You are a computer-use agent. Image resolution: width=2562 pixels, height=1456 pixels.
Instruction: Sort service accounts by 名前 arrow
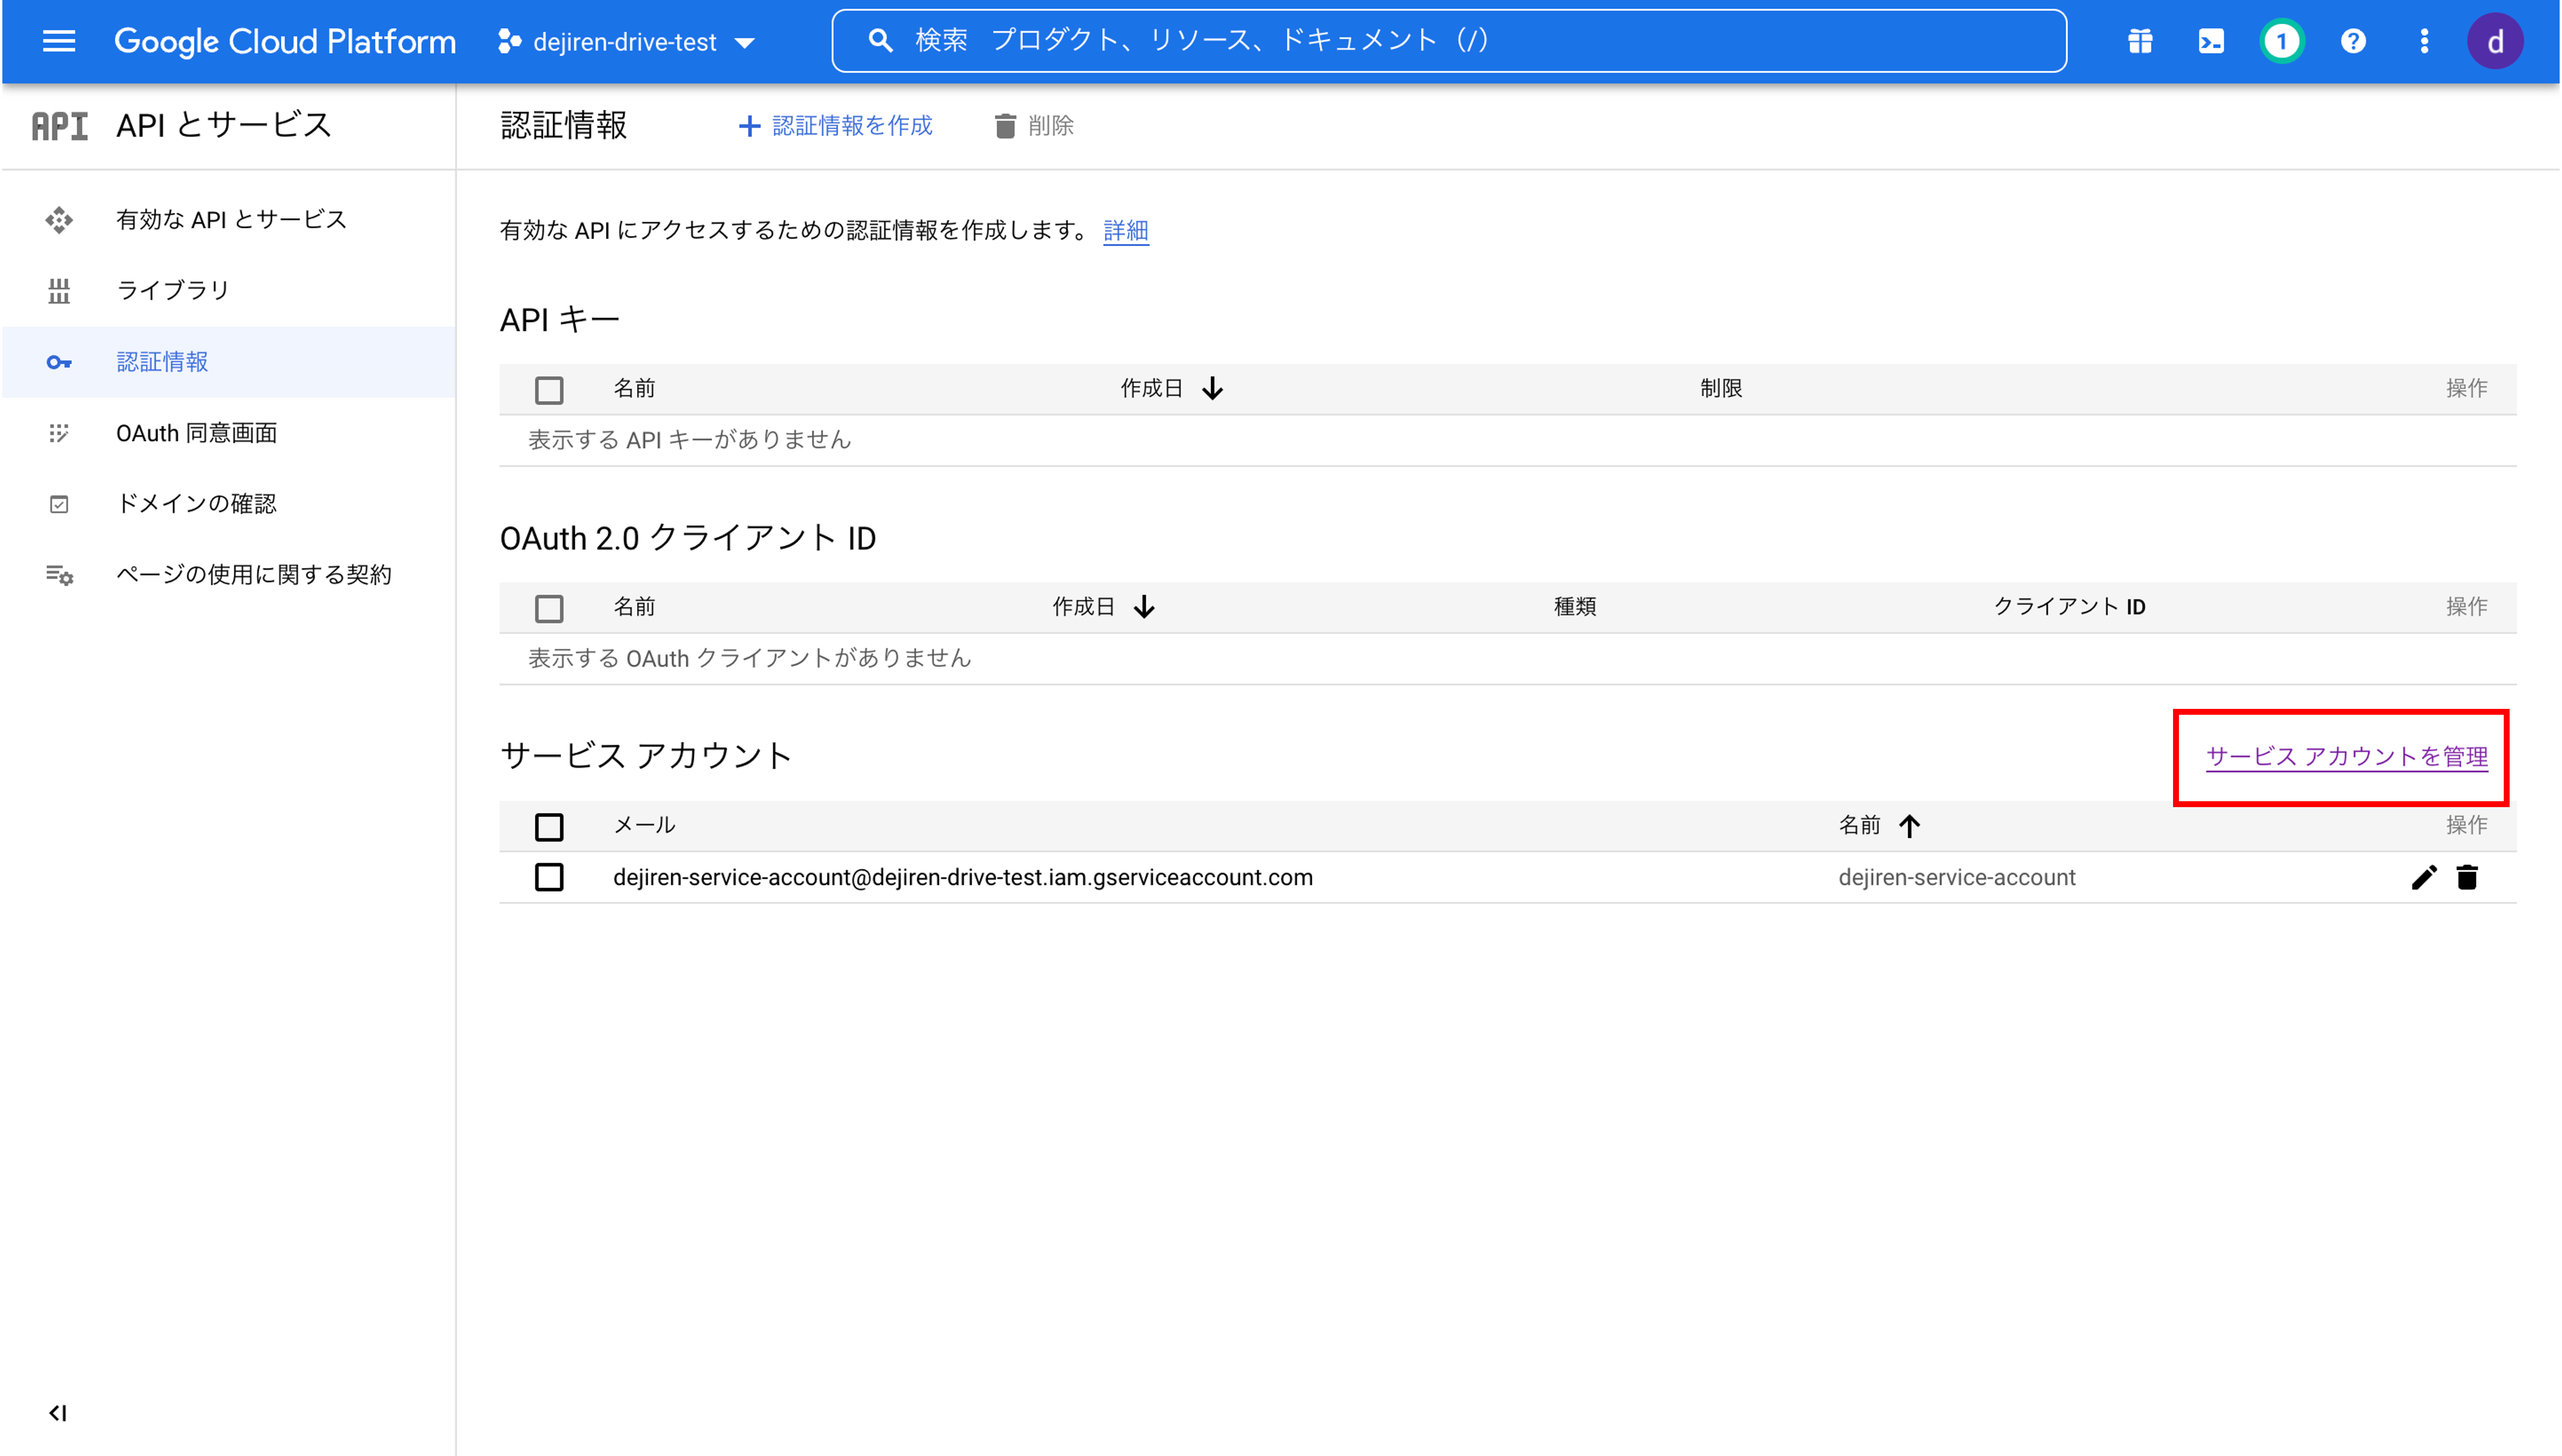[1910, 825]
